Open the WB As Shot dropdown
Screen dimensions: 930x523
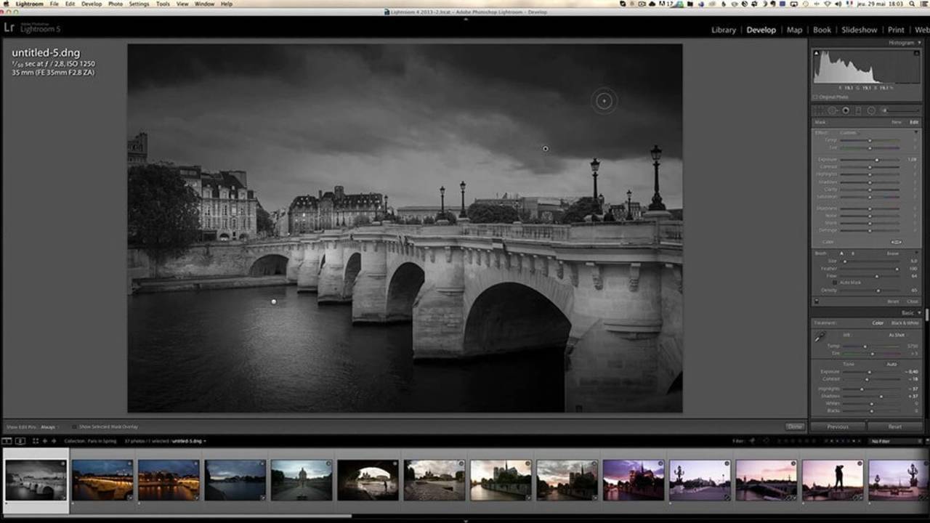898,335
